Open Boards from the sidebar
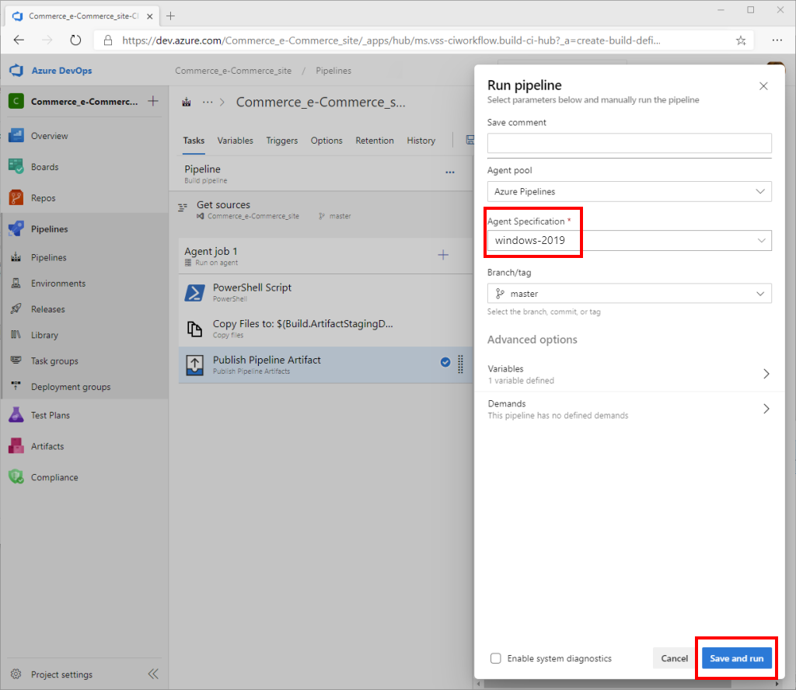 tap(44, 167)
